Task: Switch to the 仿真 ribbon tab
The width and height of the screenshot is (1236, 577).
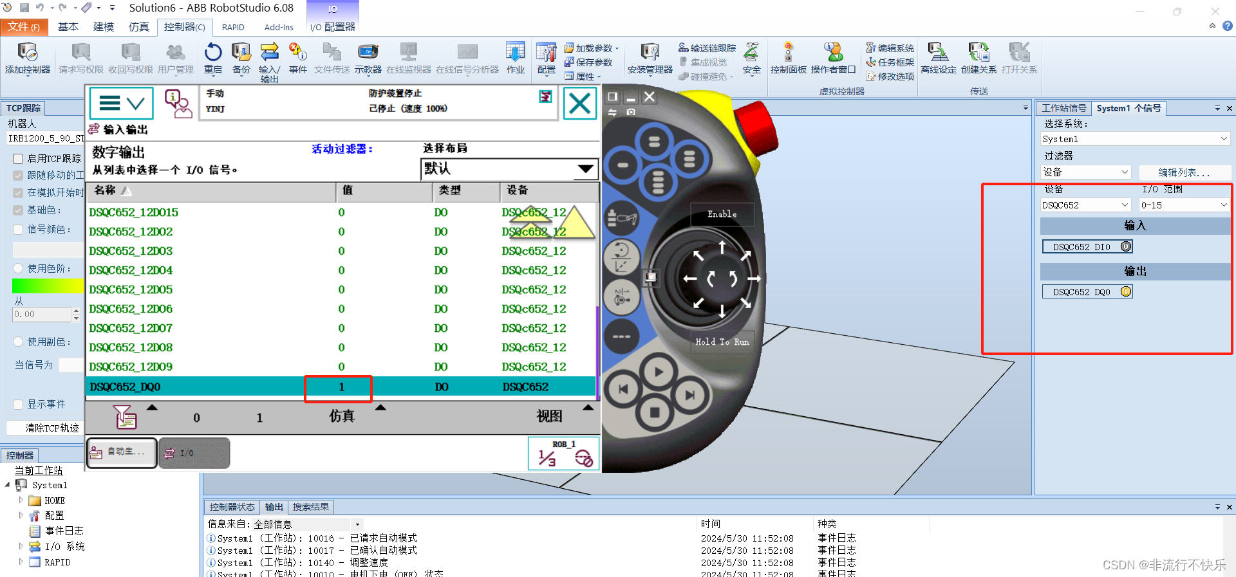Action: (139, 26)
